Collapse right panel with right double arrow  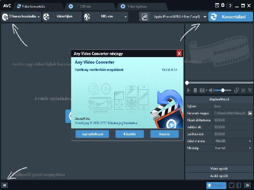click(247, 185)
